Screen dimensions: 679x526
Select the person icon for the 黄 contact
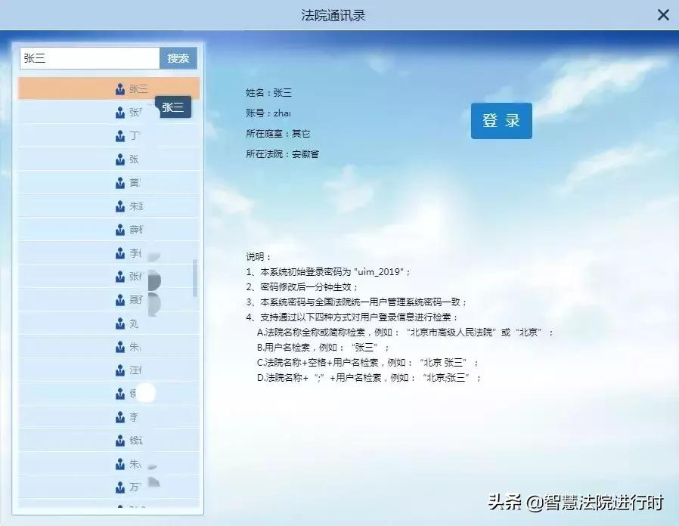[x=122, y=182]
